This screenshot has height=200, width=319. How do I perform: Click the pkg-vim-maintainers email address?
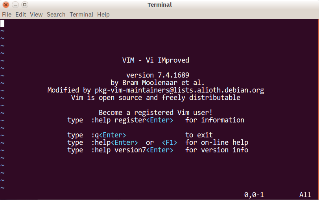[x=179, y=90]
